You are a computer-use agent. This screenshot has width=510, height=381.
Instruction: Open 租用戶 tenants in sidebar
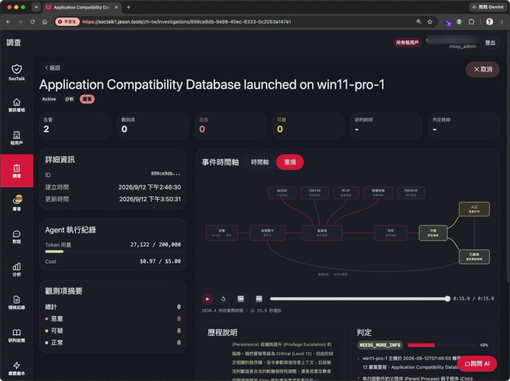(x=16, y=138)
